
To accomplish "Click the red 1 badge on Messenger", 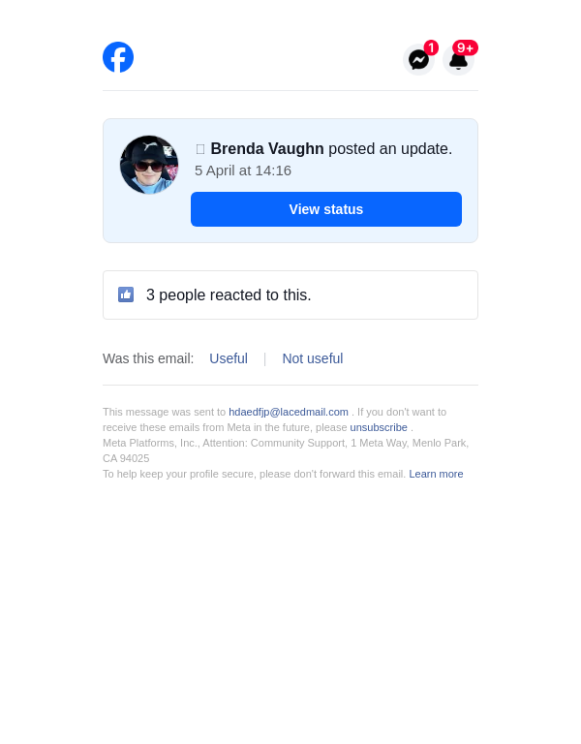I will tap(431, 47).
